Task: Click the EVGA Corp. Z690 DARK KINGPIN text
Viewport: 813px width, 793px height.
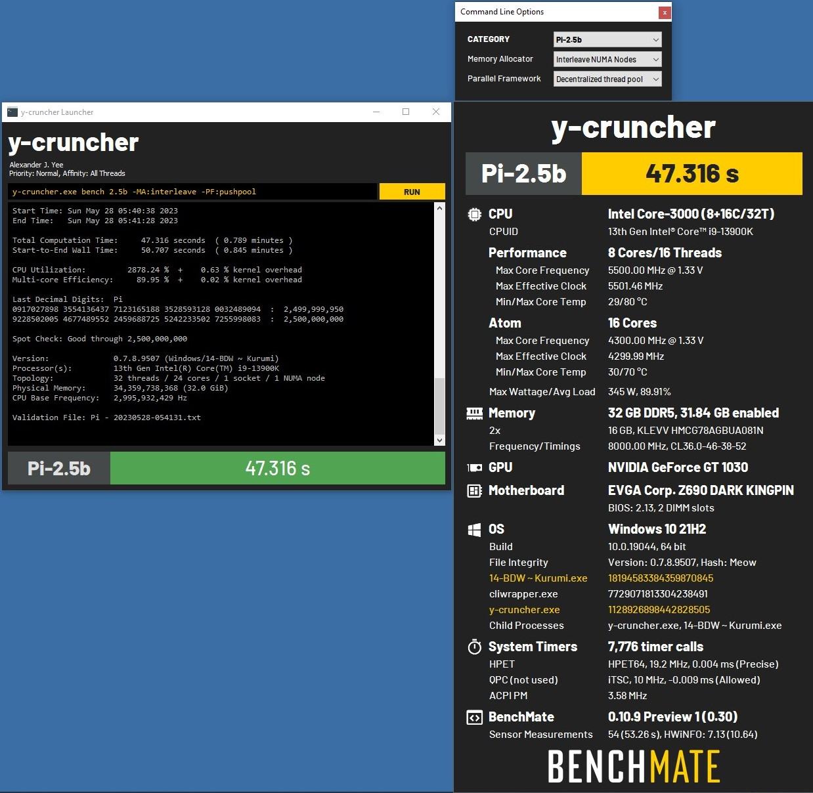Action: [x=701, y=490]
